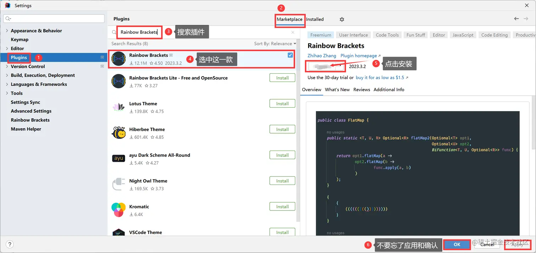Expand the Tools settings node
Viewport: 536px width, 253px height.
tap(7, 93)
